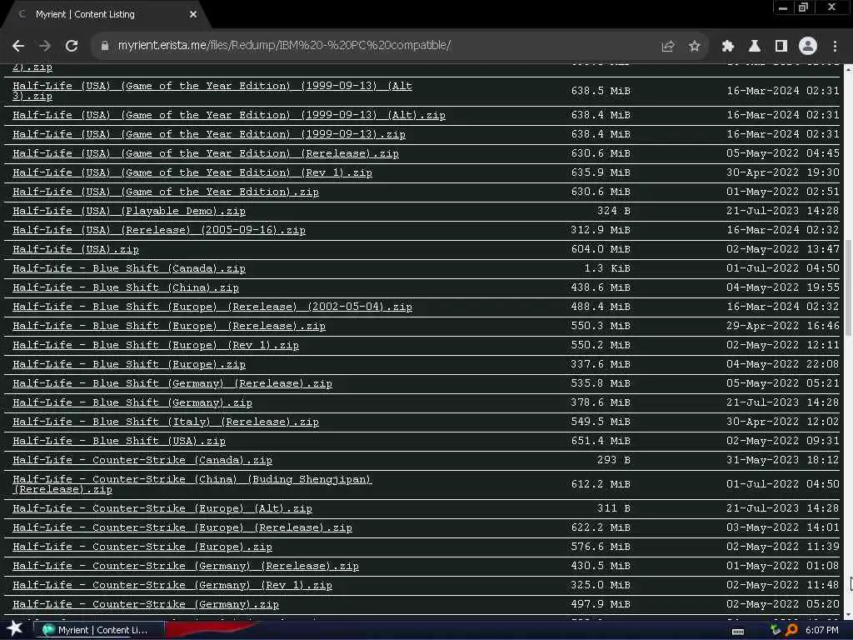
Task: Download Counter-Strike (Germany).zip
Action: pos(146,604)
